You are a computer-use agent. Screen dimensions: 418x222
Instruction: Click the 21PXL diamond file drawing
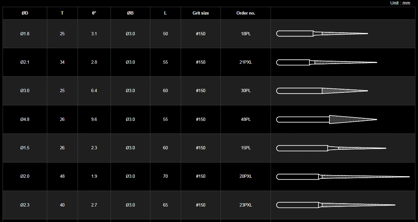(327, 62)
